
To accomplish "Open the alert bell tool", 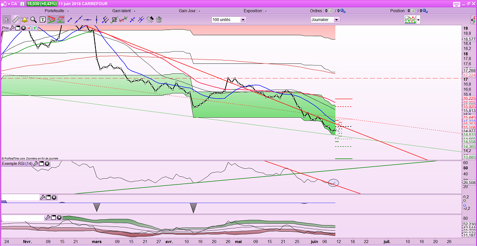I will pyautogui.click(x=25, y=20).
